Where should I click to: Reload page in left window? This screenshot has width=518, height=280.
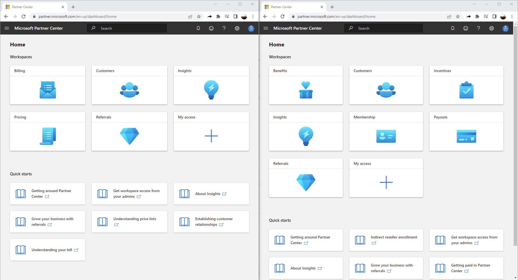click(x=23, y=16)
